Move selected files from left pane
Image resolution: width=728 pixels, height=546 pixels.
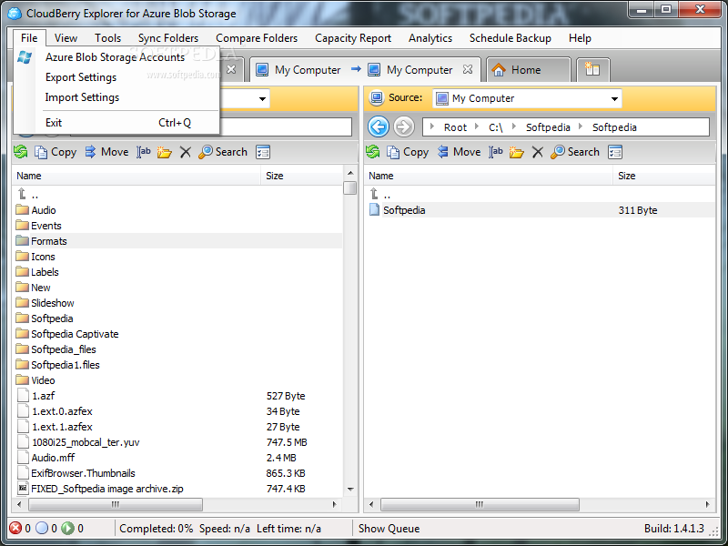(x=106, y=152)
